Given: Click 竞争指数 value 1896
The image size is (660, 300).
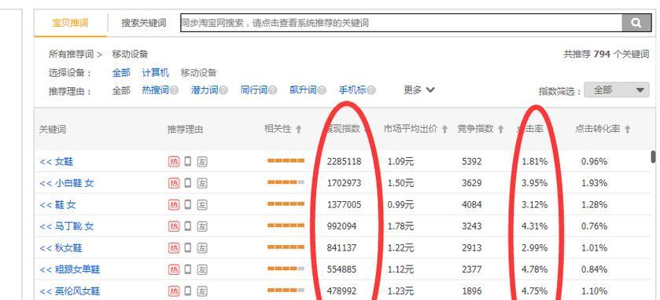Looking at the screenshot, I should click(472, 291).
